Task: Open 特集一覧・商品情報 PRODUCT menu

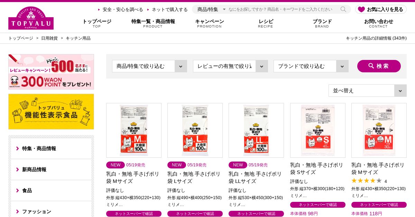Action: (153, 23)
